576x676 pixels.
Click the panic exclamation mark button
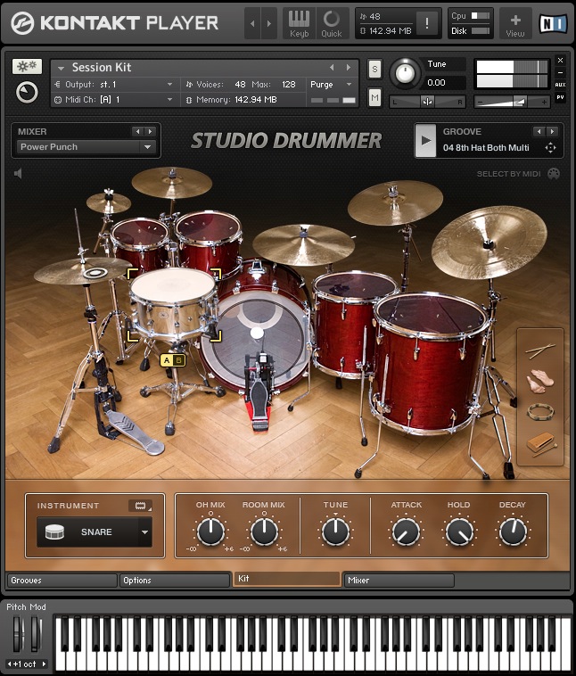click(x=427, y=23)
